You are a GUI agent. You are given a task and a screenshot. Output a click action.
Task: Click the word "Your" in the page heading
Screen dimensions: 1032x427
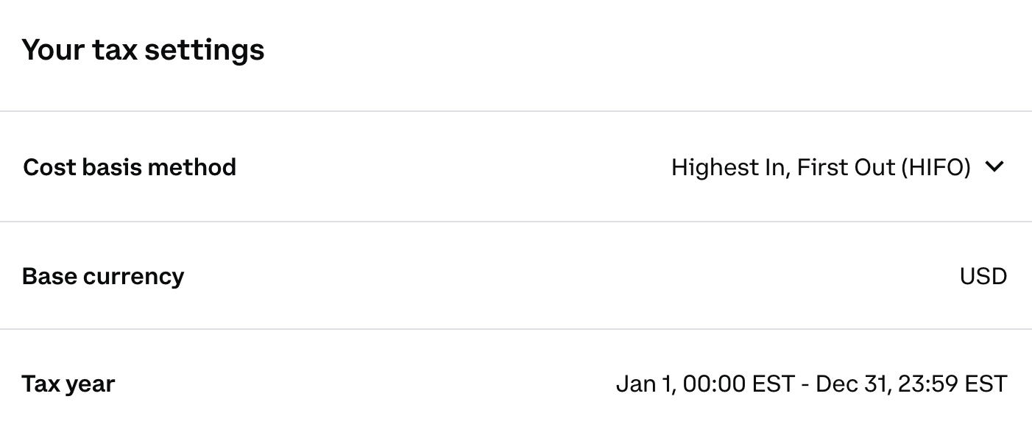pyautogui.click(x=53, y=50)
